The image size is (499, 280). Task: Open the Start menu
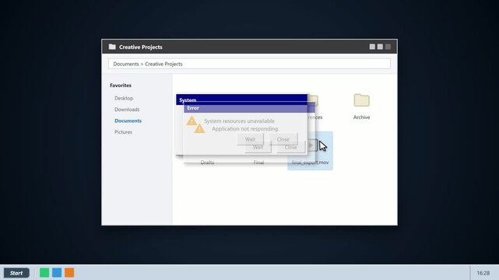[16, 273]
